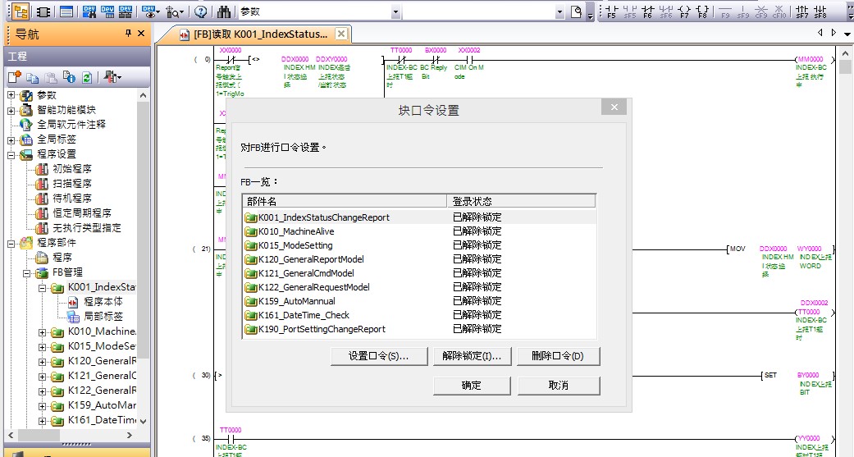Insert a coil with the F7 icon
This screenshot has width=854, height=457.
pos(684,12)
